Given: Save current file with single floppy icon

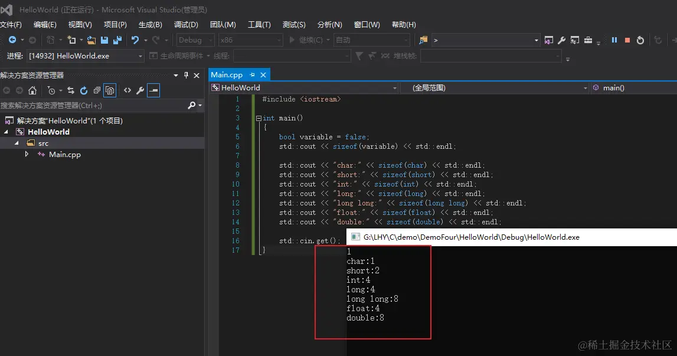Looking at the screenshot, I should coord(104,40).
